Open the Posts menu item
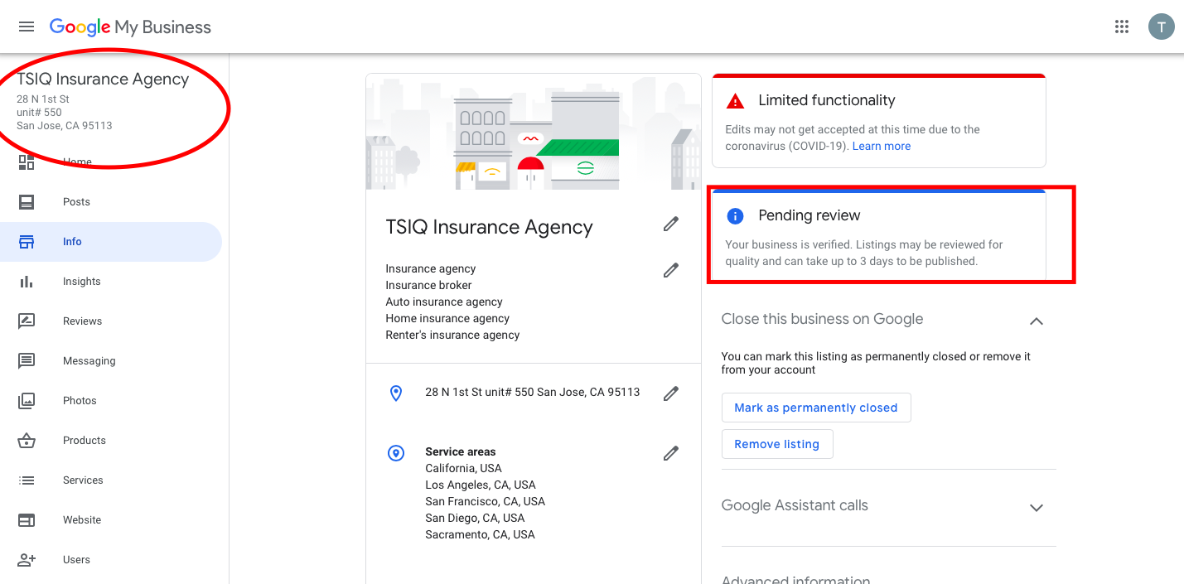The image size is (1184, 584). (111, 202)
